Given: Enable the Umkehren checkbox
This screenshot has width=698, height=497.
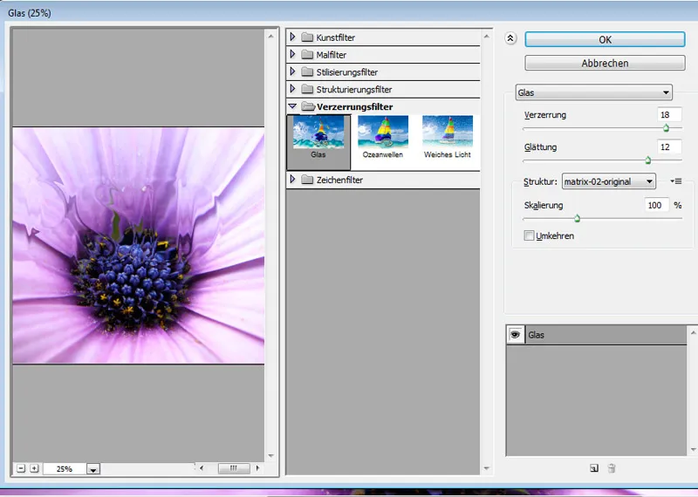Looking at the screenshot, I should coord(529,235).
